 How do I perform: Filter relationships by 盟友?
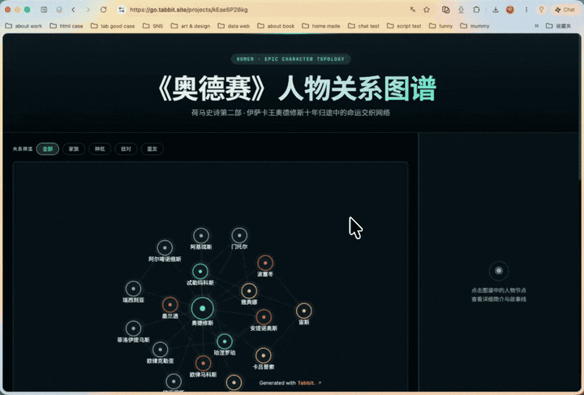point(152,149)
